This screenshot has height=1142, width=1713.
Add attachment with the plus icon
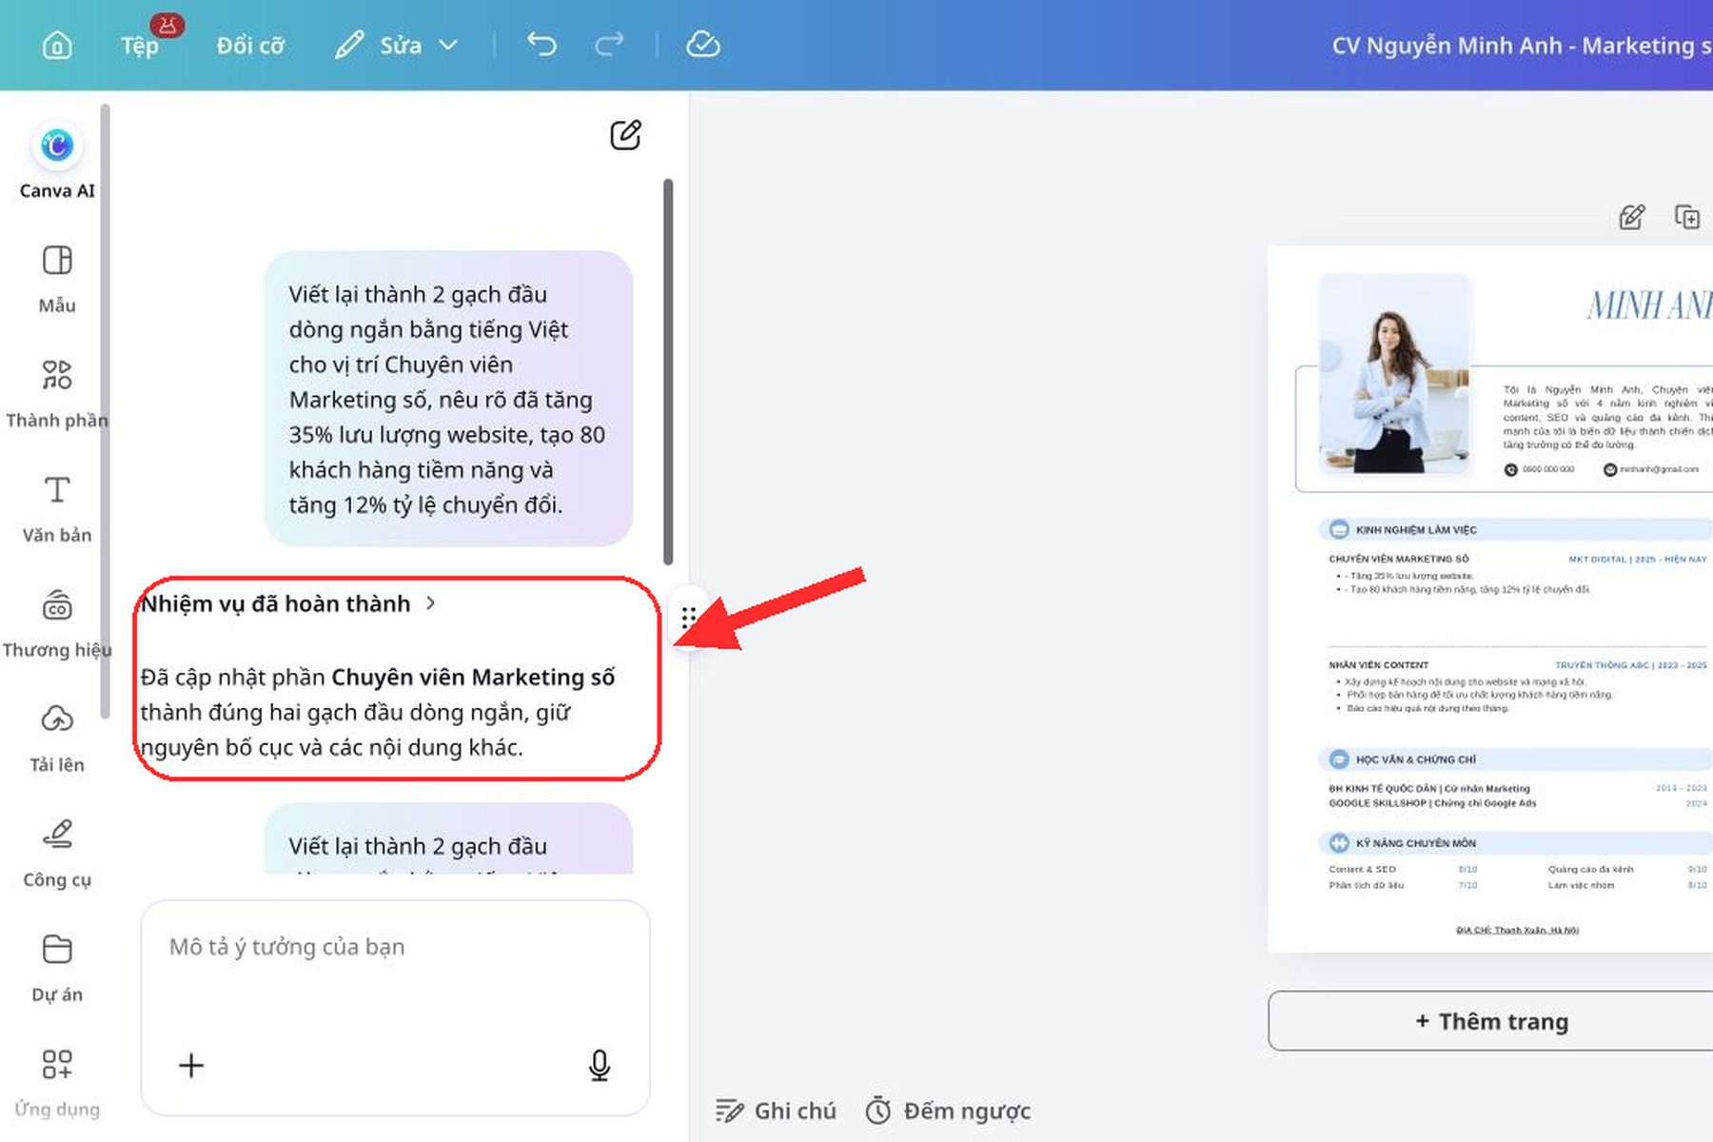pyautogui.click(x=191, y=1065)
